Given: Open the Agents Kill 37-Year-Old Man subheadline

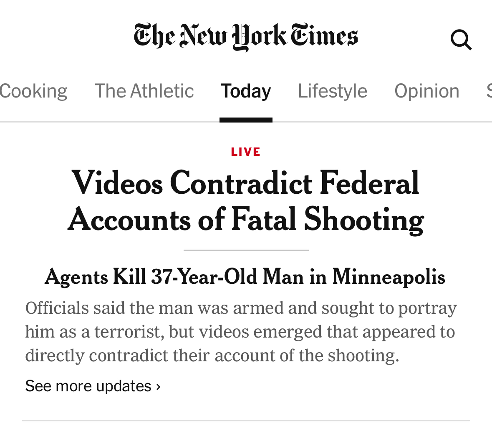Looking at the screenshot, I should tap(245, 277).
